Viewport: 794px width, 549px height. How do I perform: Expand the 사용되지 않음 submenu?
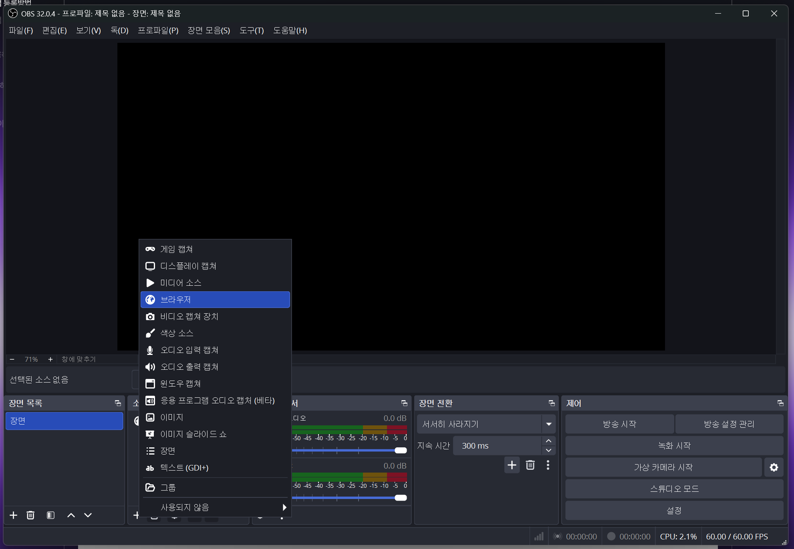[x=215, y=507]
